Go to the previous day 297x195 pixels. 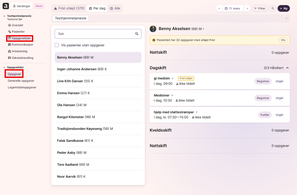click(x=219, y=8)
